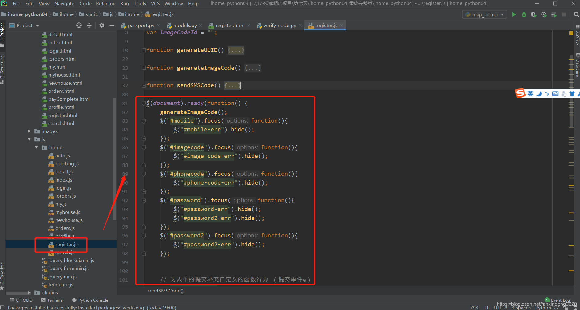The width and height of the screenshot is (580, 310).
Task: Open the VCS menu
Action: tap(155, 4)
